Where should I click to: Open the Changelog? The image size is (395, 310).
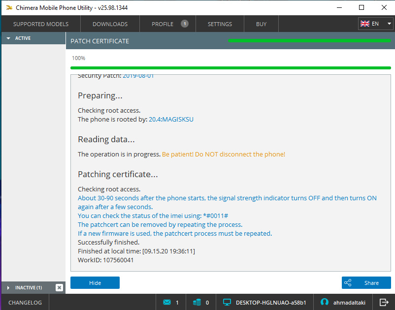(x=25, y=303)
